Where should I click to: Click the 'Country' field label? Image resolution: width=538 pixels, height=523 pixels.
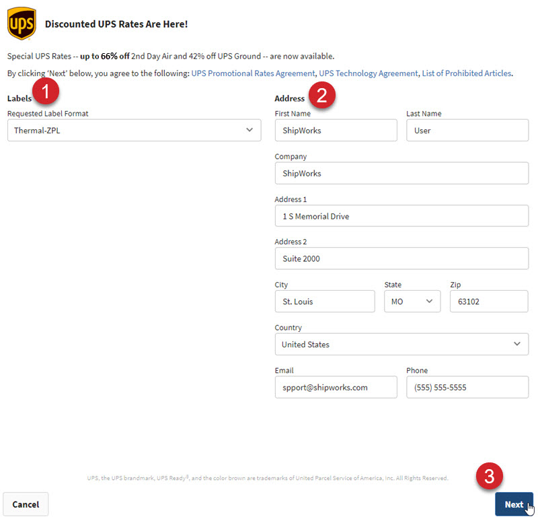click(289, 328)
